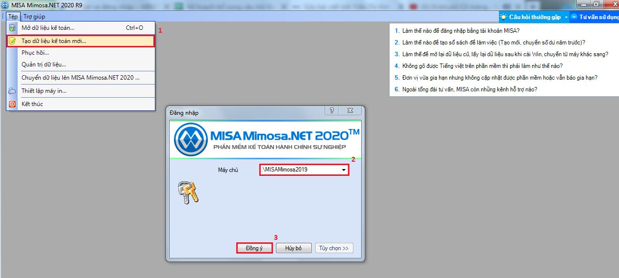Open the Trợ giúp menu

[34, 17]
